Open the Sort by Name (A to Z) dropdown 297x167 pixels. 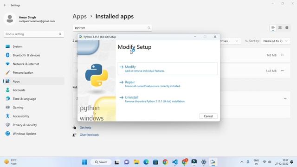(276, 41)
